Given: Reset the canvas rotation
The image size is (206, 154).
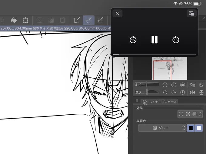Looking at the screenshot, I should pos(182,93).
